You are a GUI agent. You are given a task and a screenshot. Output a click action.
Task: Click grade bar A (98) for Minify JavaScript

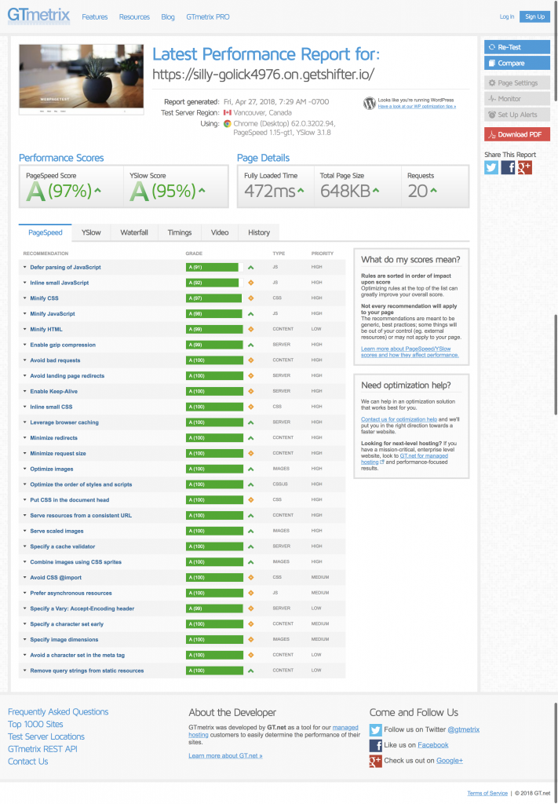tap(214, 314)
